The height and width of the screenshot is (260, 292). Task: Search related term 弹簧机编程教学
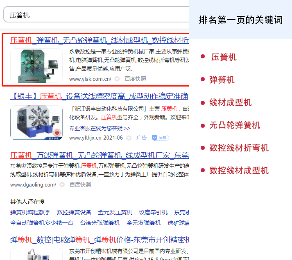click(30, 212)
